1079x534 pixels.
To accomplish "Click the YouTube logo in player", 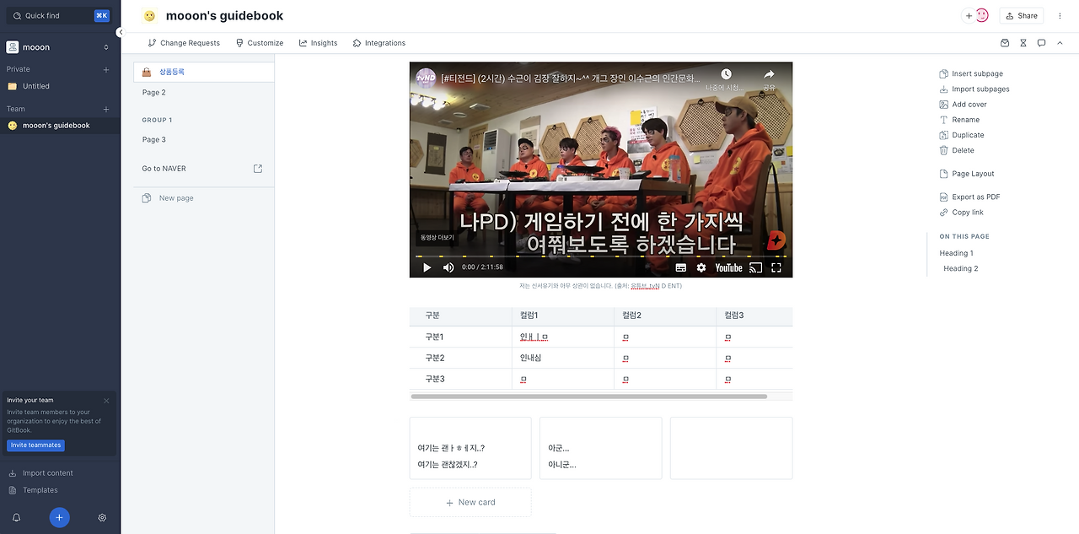I will [728, 267].
